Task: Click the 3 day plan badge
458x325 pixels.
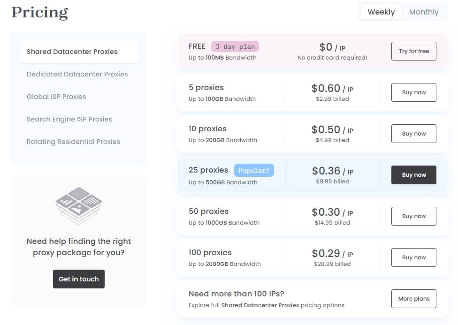Action: (x=235, y=46)
